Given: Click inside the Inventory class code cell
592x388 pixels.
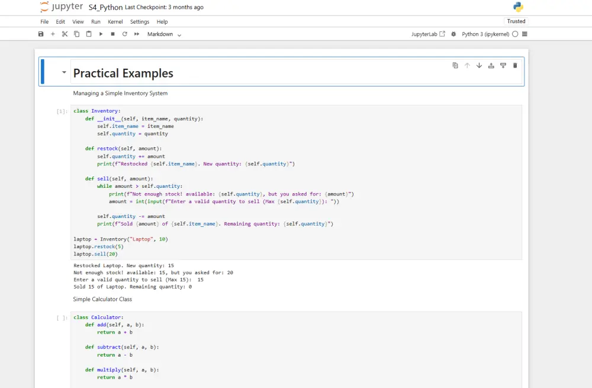Looking at the screenshot, I should coord(296,182).
